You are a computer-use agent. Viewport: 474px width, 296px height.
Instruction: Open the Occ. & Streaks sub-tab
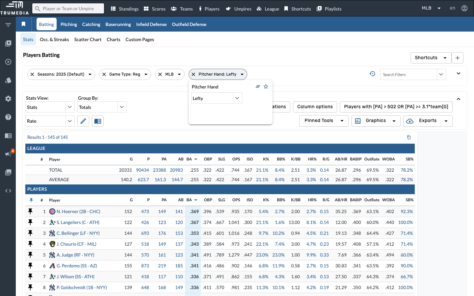pos(54,39)
